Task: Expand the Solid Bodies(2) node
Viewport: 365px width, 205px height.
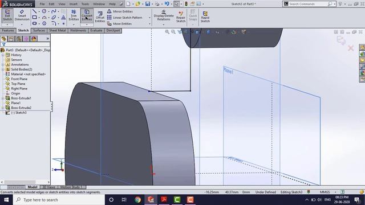Action: click(x=3, y=69)
